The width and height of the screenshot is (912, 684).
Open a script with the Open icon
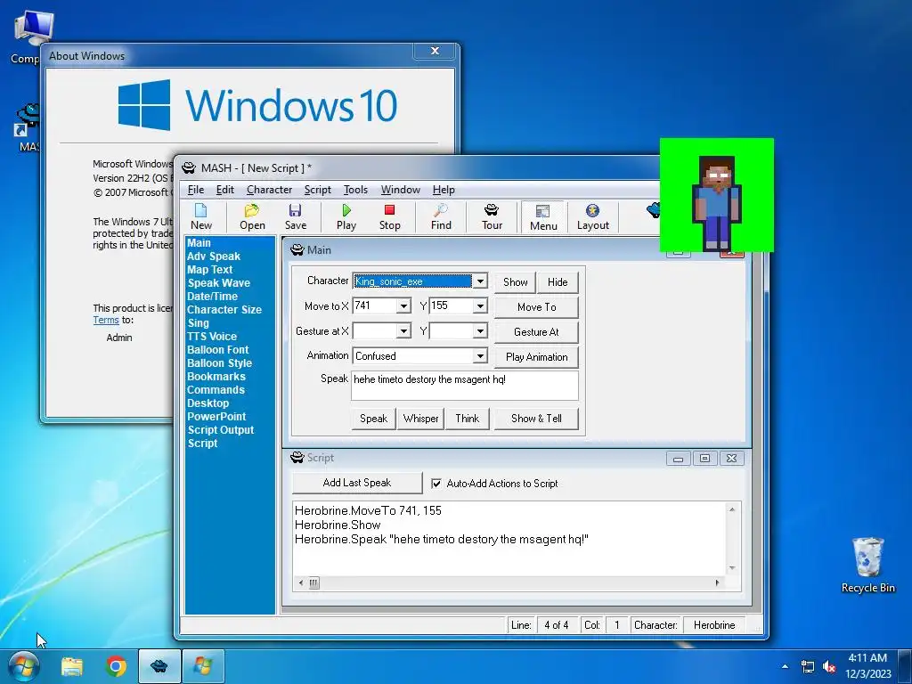point(252,217)
